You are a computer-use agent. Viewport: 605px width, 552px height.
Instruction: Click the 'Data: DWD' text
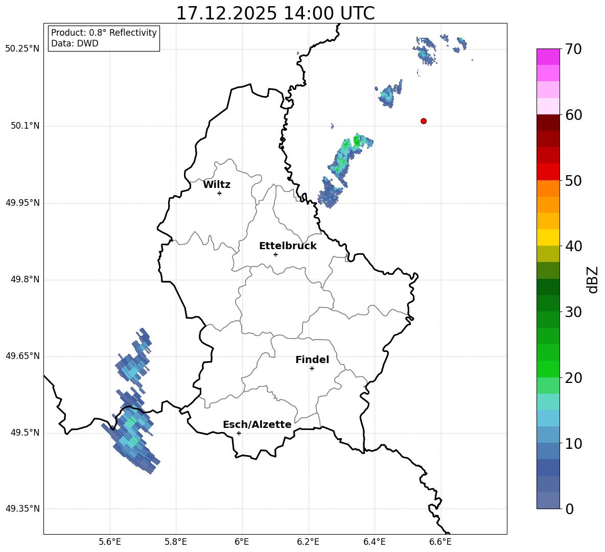(x=75, y=43)
